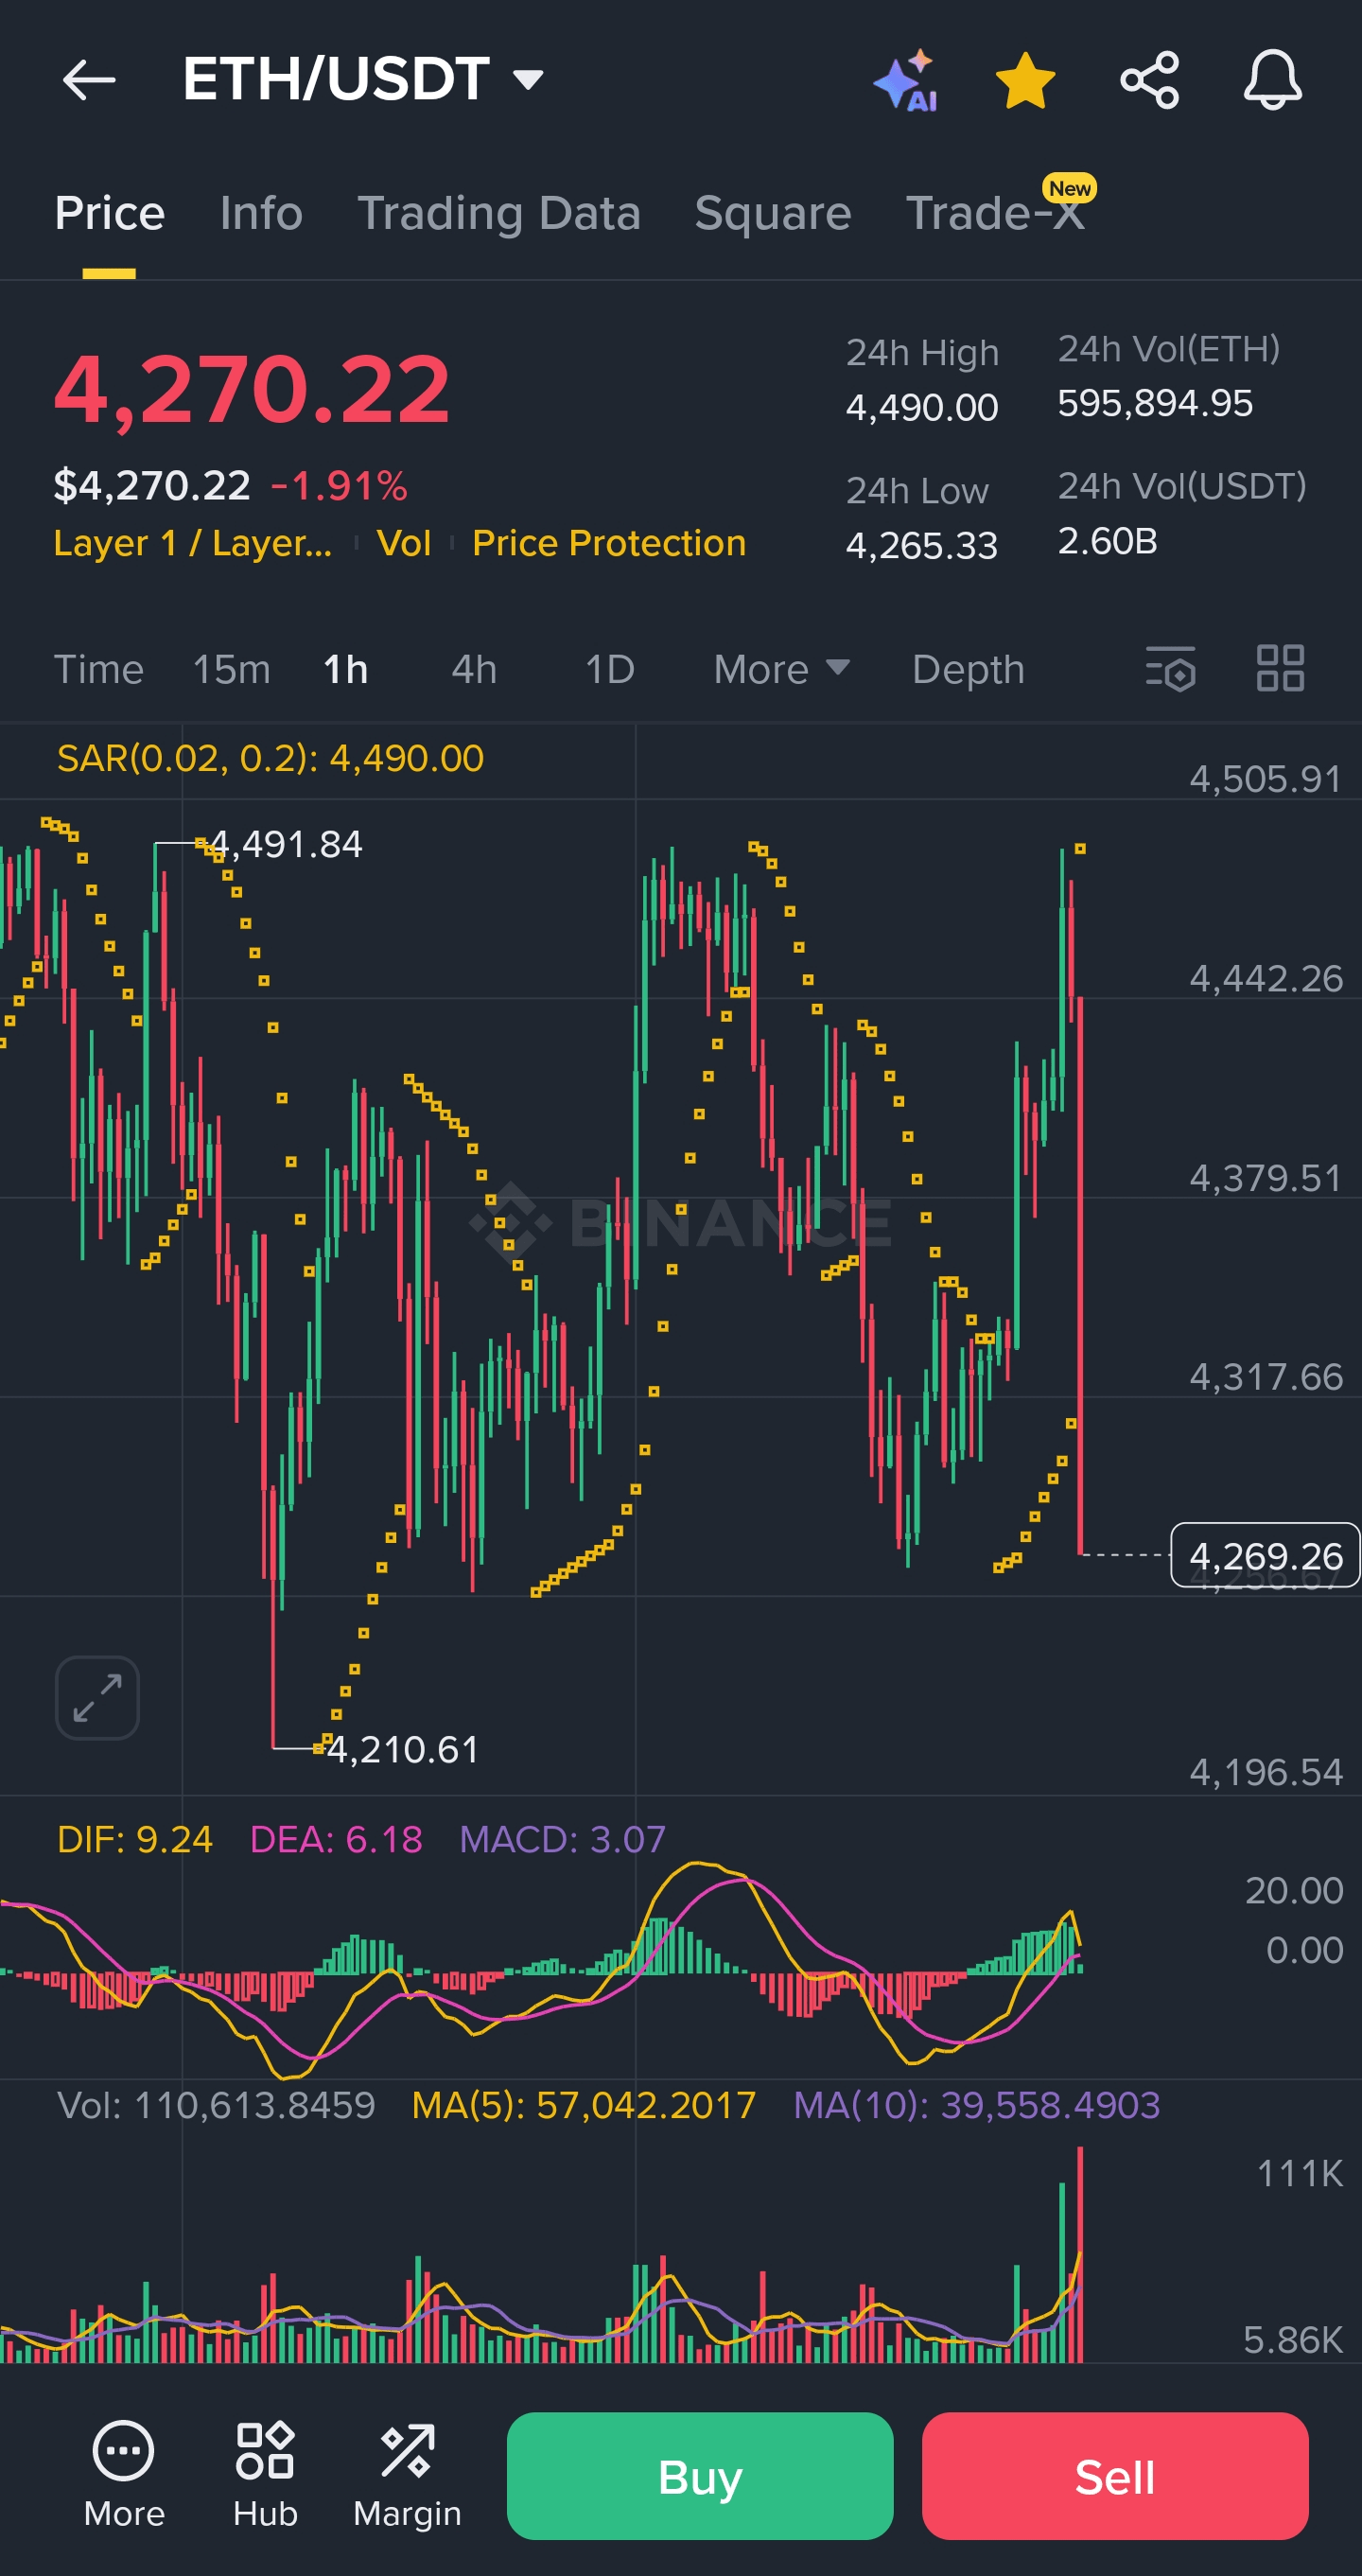The image size is (1362, 2576).
Task: Tap the 4,270.22 last price
Action: (x=252, y=389)
